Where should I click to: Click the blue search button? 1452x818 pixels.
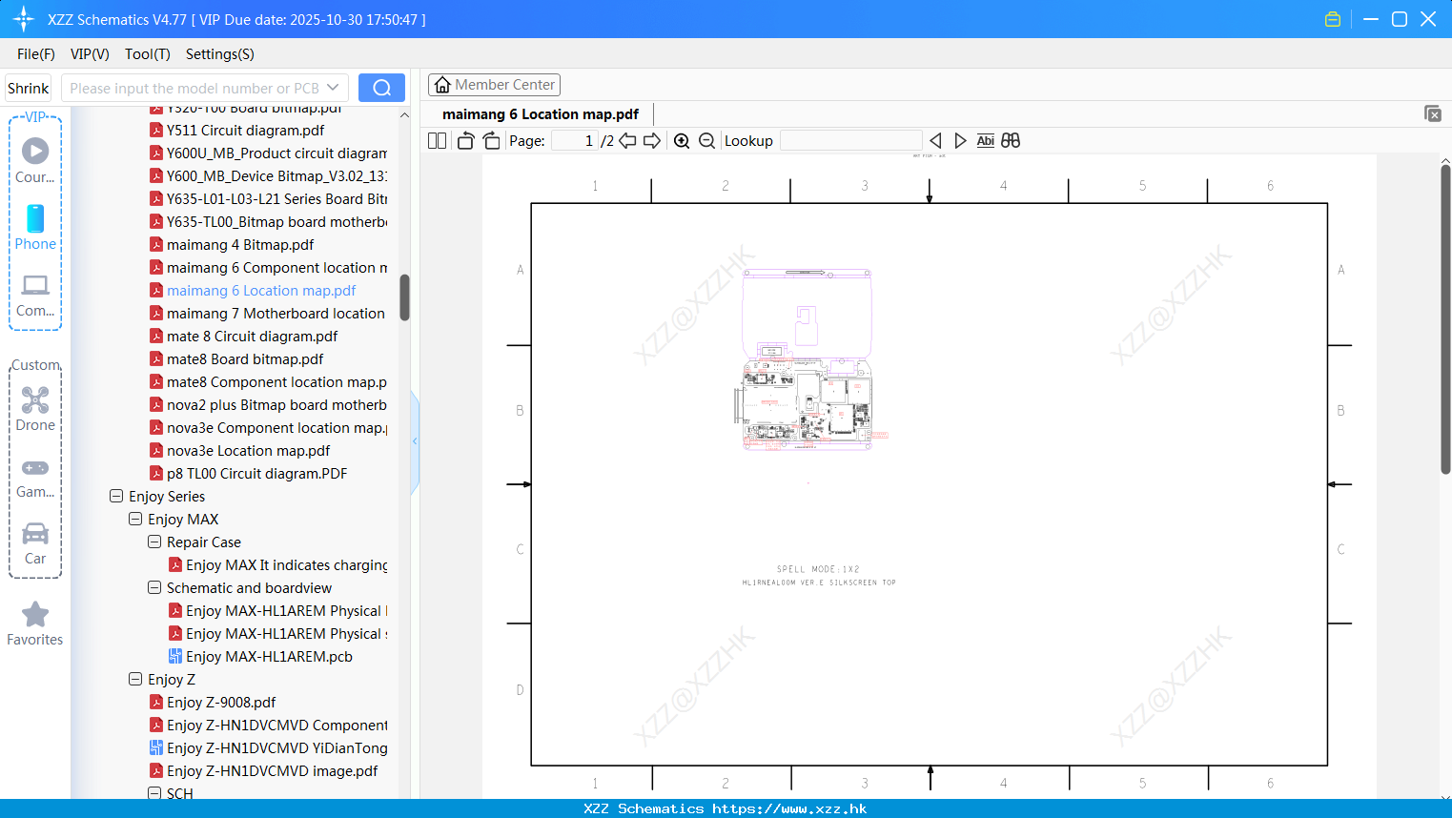[381, 88]
